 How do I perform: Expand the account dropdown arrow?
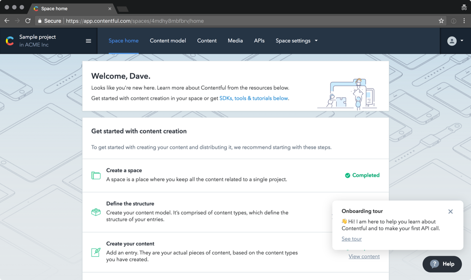462,41
